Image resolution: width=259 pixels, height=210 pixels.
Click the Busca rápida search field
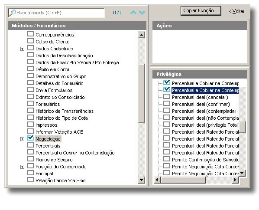tap(56, 13)
